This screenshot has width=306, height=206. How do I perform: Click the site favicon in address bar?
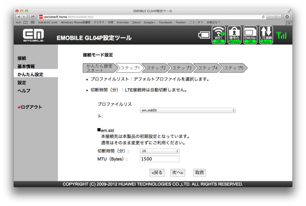point(41,17)
